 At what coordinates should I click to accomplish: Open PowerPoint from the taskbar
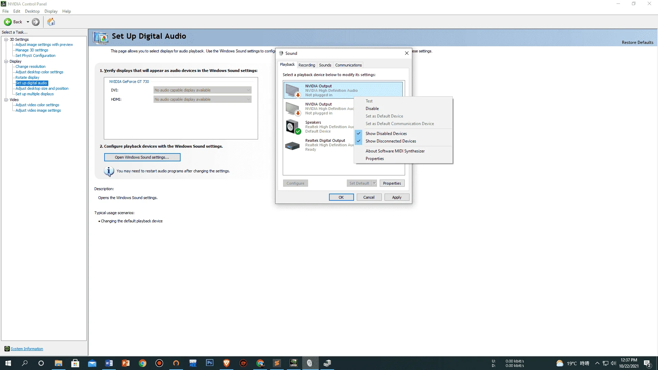(x=125, y=363)
